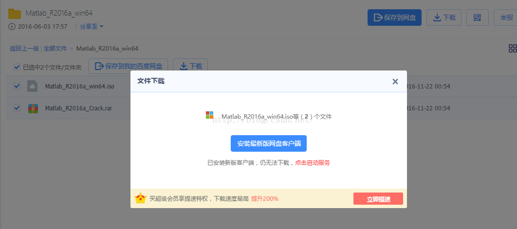Click the 提升200% text in the banner

(265, 199)
